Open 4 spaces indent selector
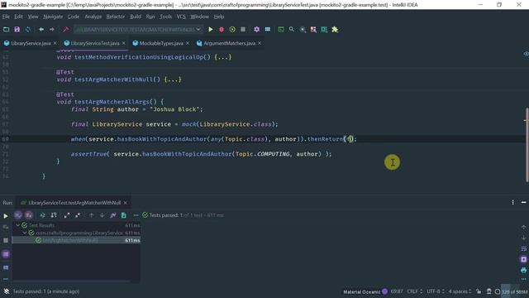Image resolution: width=529 pixels, height=298 pixels. pyautogui.click(x=460, y=291)
